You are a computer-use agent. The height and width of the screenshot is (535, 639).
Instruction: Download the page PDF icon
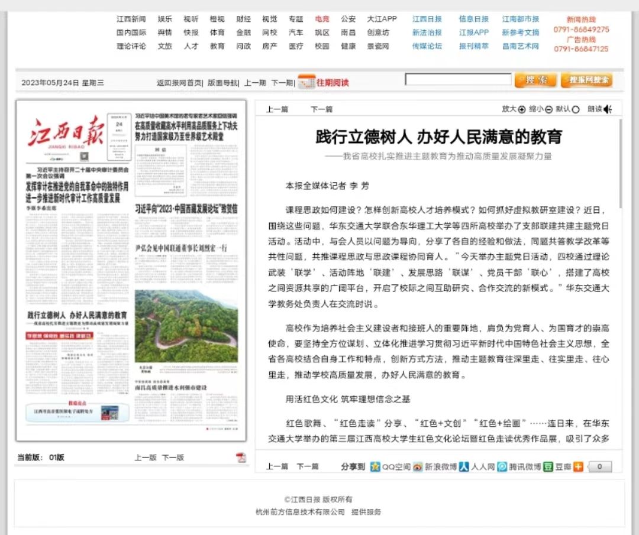click(241, 457)
